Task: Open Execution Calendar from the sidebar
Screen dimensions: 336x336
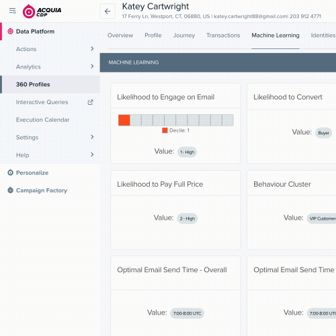Action: pos(50,120)
